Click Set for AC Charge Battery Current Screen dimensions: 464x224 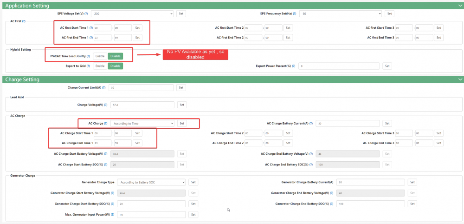(x=387, y=123)
